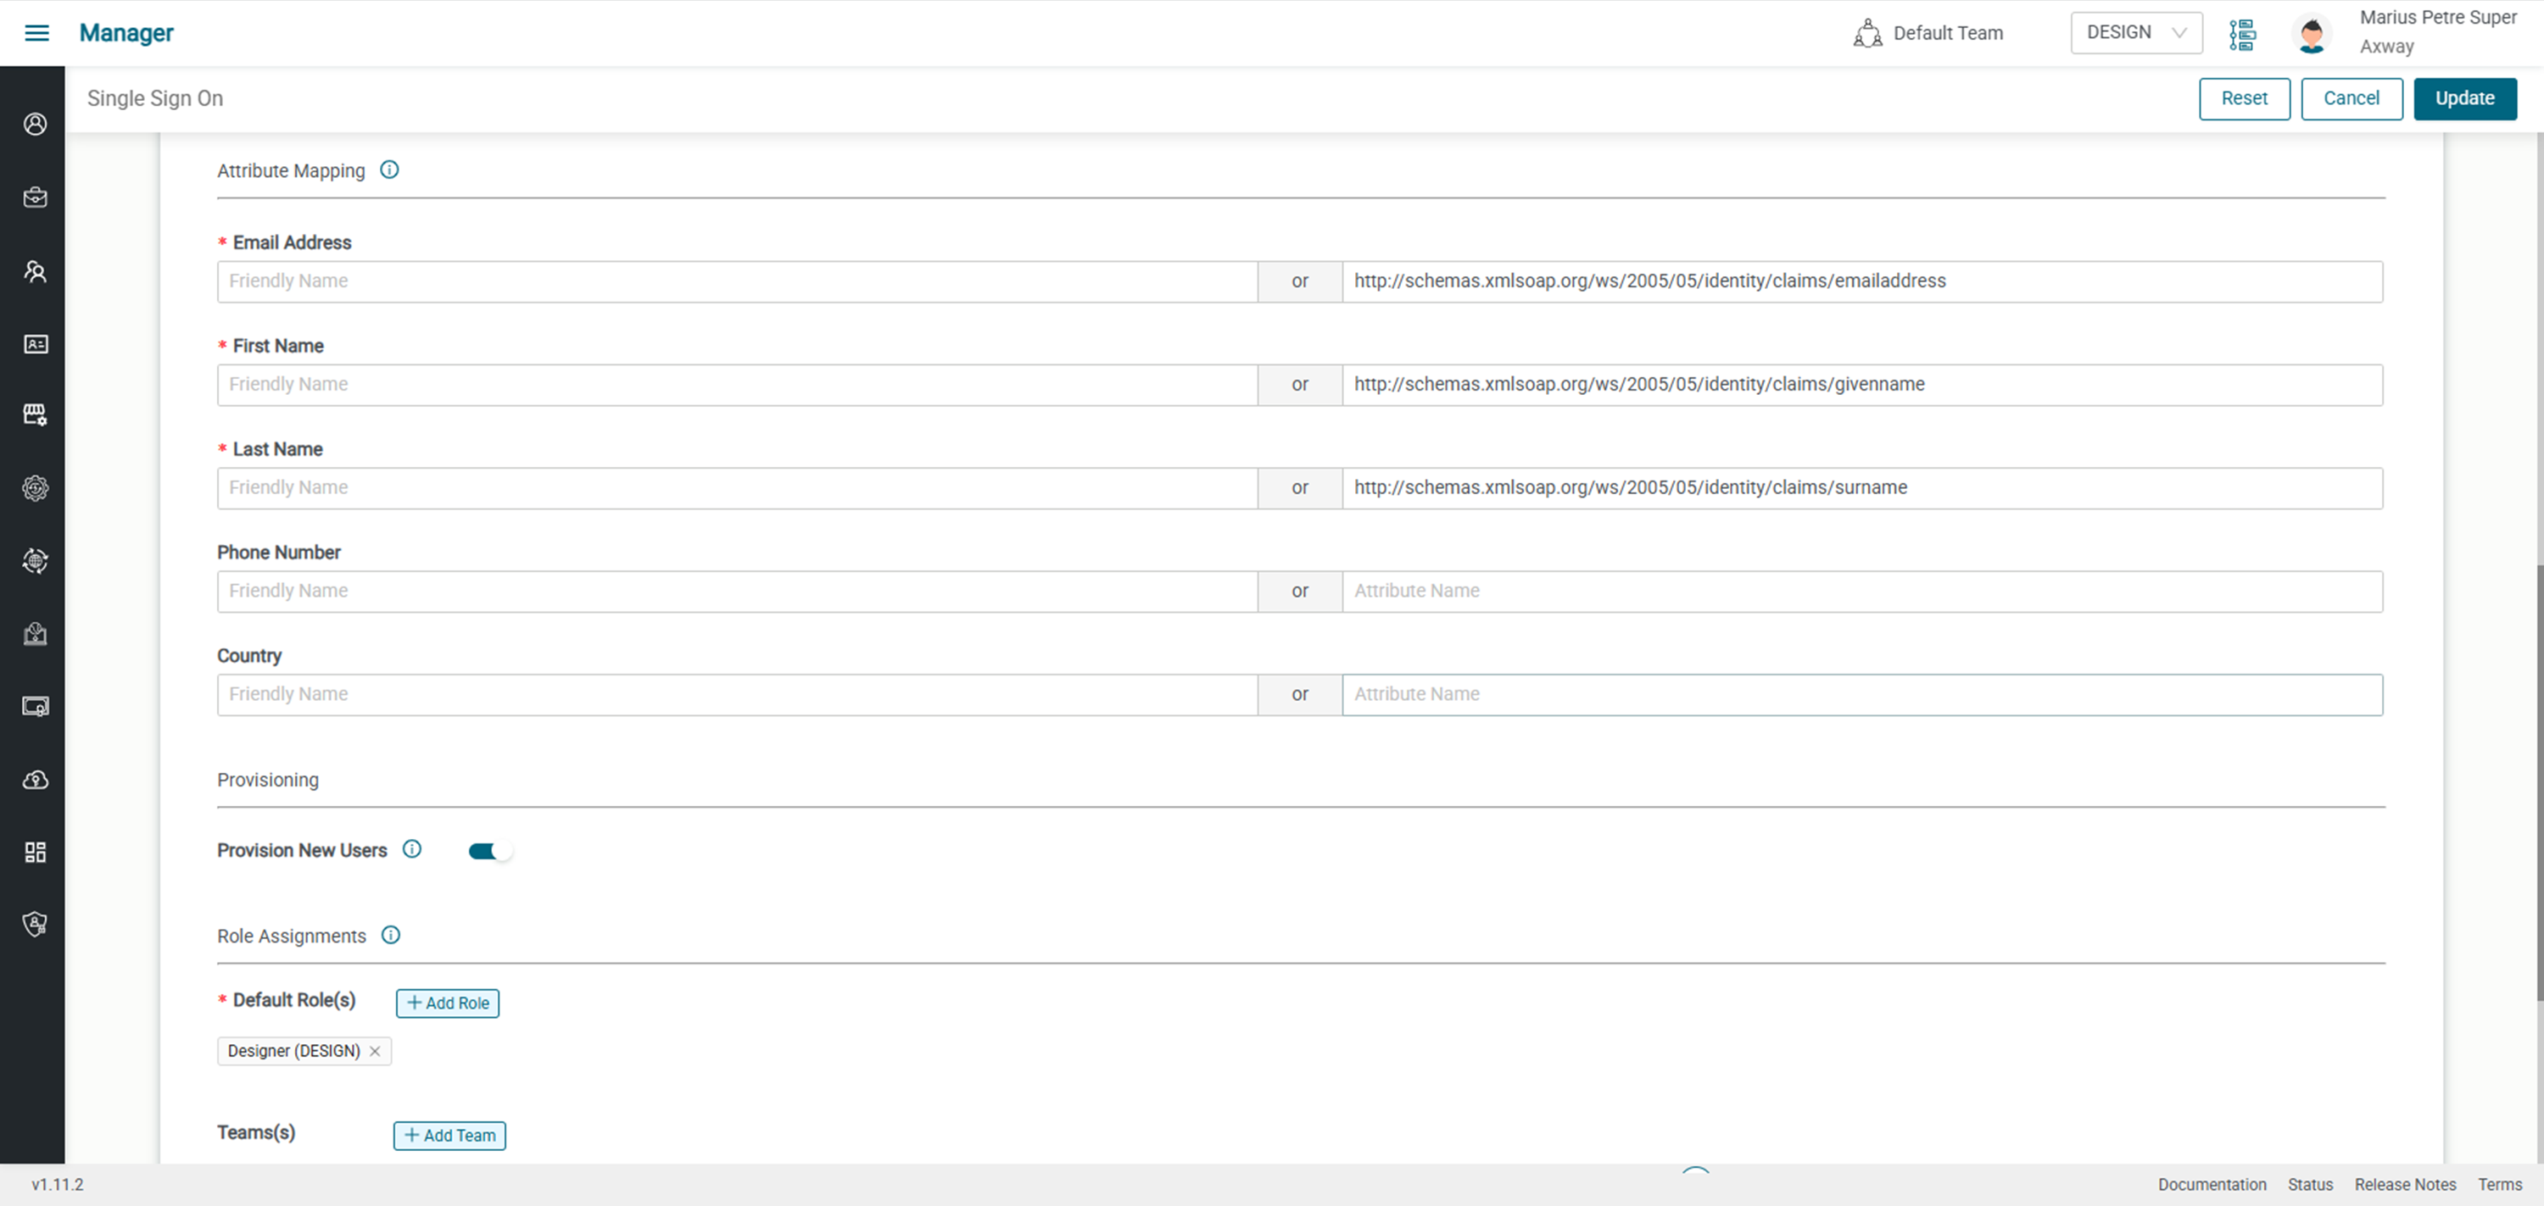
Task: Open the dashboard grid sidebar icon
Action: pos(36,853)
